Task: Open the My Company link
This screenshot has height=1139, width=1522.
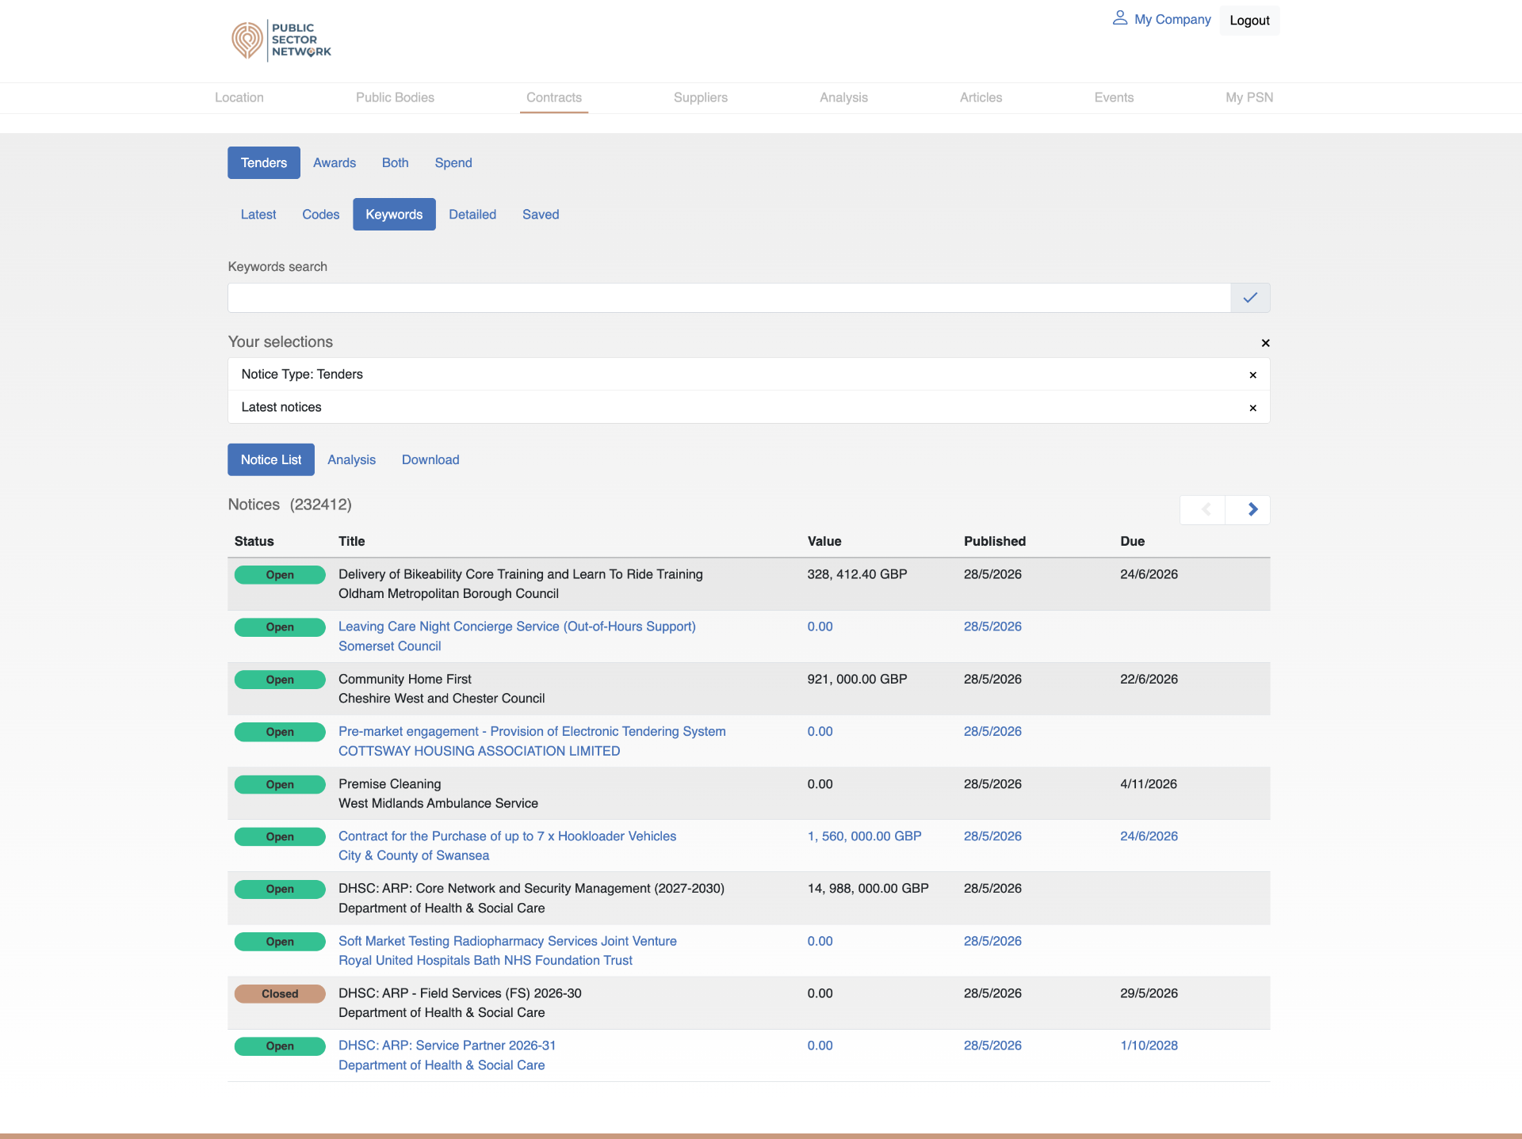Action: pos(1172,19)
